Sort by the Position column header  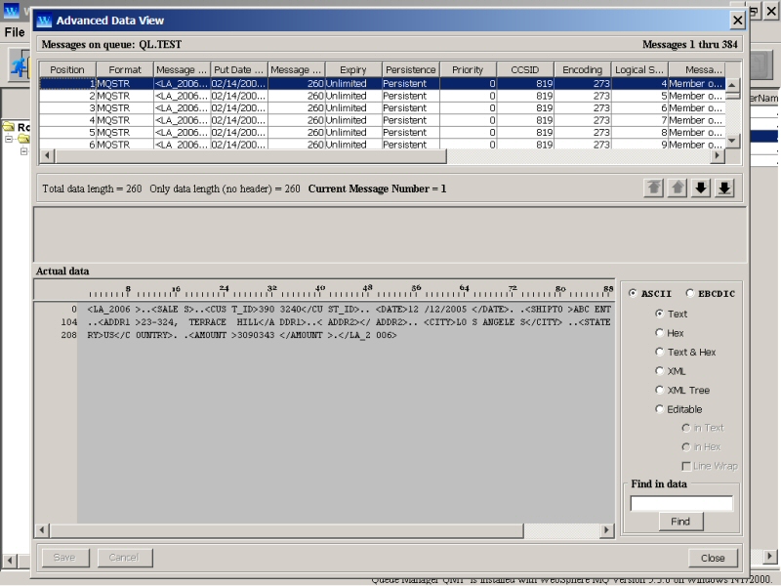67,69
